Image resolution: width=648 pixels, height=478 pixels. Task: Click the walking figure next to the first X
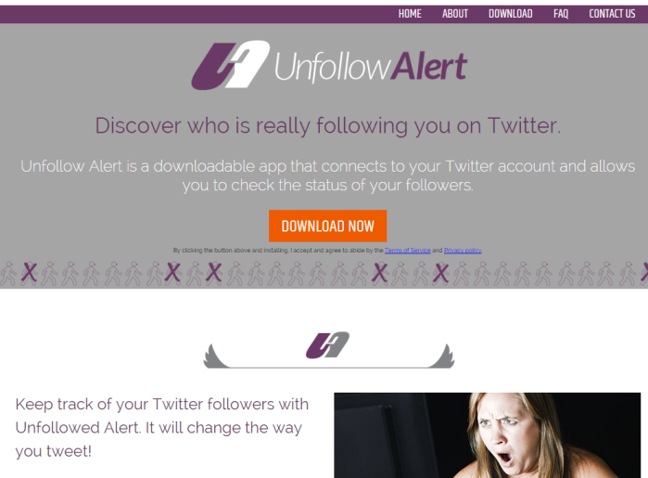49,274
